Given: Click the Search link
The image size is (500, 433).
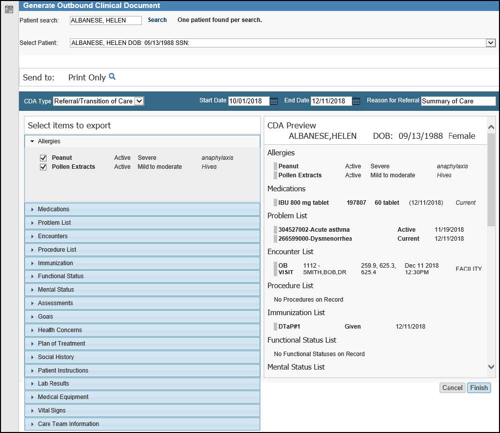Looking at the screenshot, I should point(157,20).
